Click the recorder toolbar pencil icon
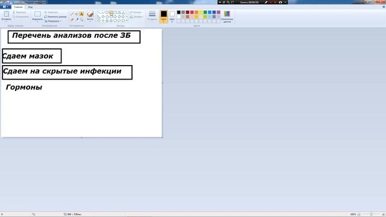The image size is (386, 217). [x=266, y=2]
